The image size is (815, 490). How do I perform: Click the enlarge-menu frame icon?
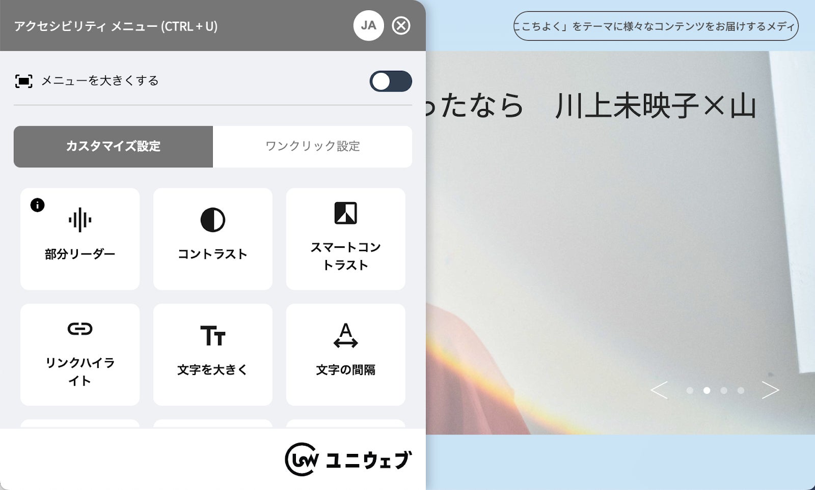(23, 81)
